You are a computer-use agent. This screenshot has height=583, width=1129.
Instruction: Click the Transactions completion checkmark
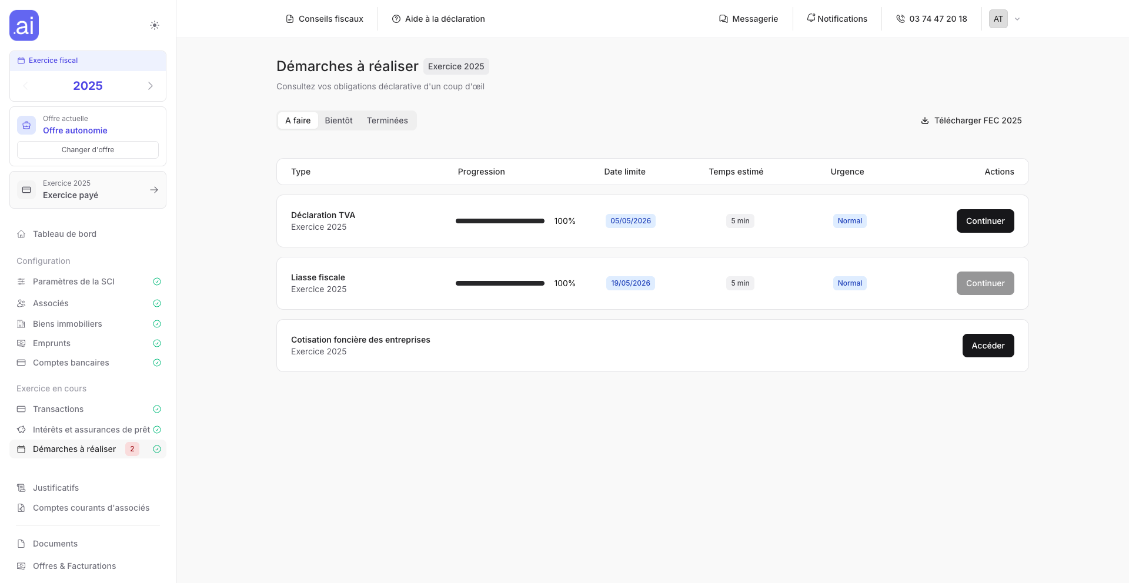tap(157, 409)
